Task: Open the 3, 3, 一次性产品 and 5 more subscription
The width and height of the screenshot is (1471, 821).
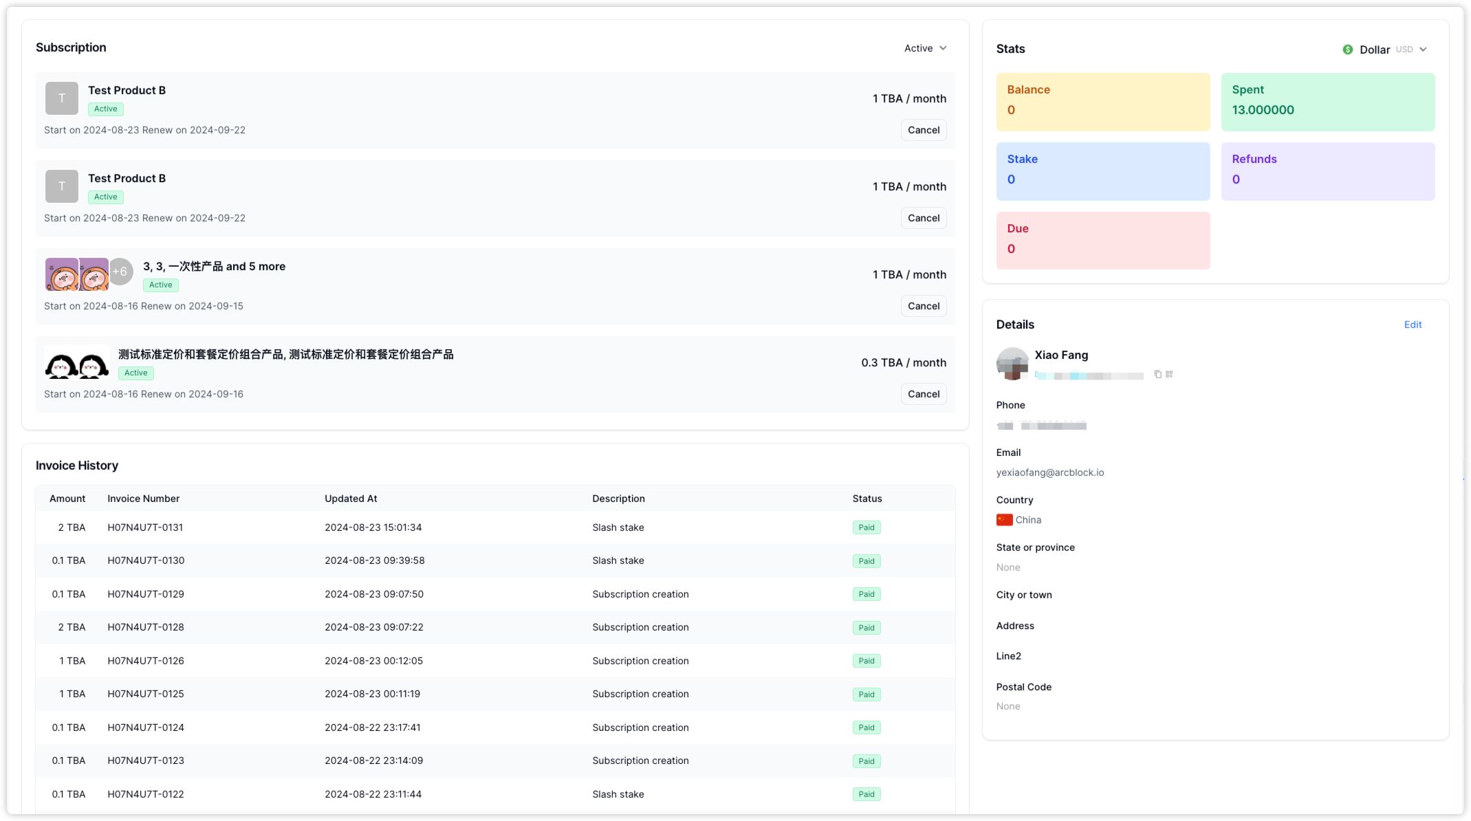Action: pos(214,267)
